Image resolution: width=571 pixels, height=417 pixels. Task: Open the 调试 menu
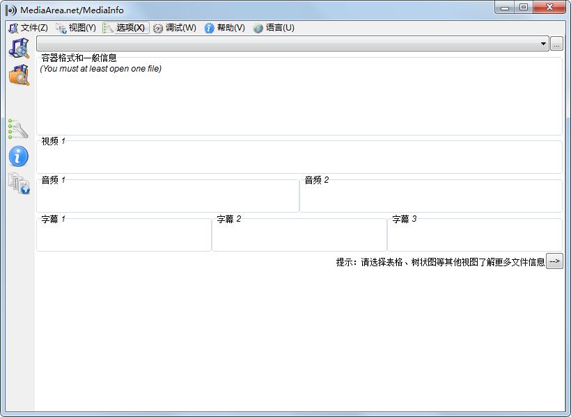click(172, 28)
